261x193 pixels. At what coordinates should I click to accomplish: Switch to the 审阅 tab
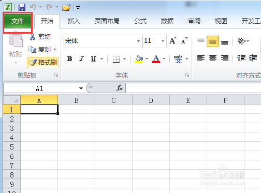[x=194, y=21]
